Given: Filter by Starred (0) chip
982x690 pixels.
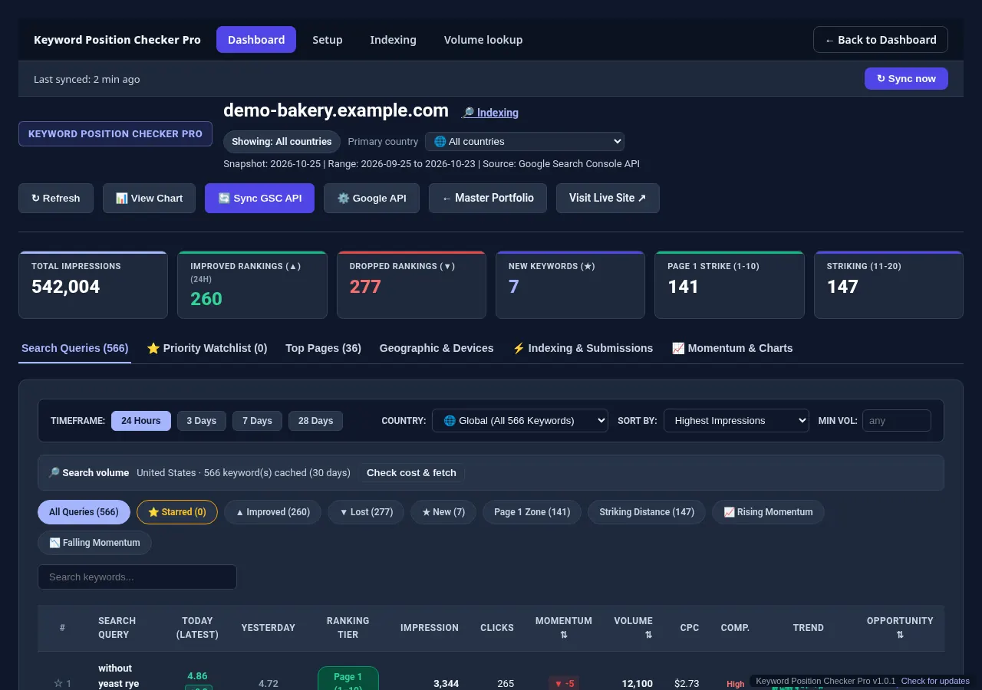Looking at the screenshot, I should point(177,512).
